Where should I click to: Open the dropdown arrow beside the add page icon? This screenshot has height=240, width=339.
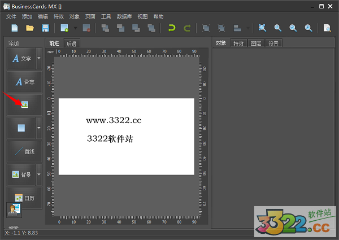point(75,28)
